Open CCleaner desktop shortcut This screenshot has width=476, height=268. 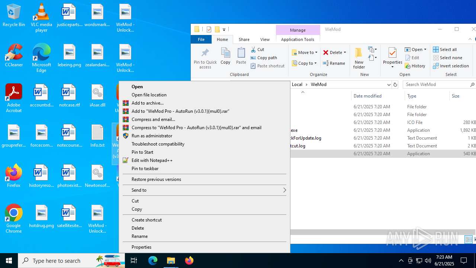14,56
